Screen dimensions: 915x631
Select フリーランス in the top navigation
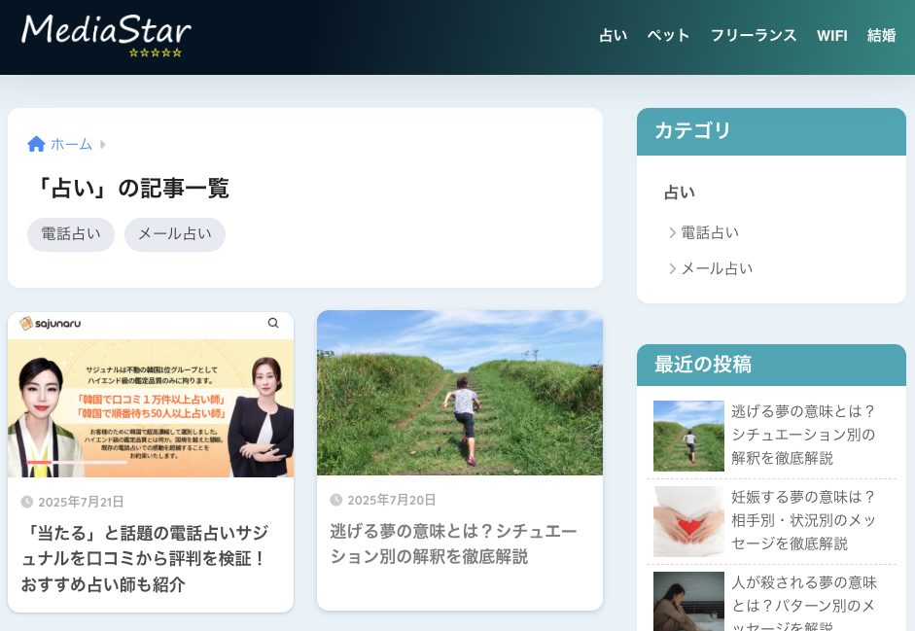pos(753,36)
